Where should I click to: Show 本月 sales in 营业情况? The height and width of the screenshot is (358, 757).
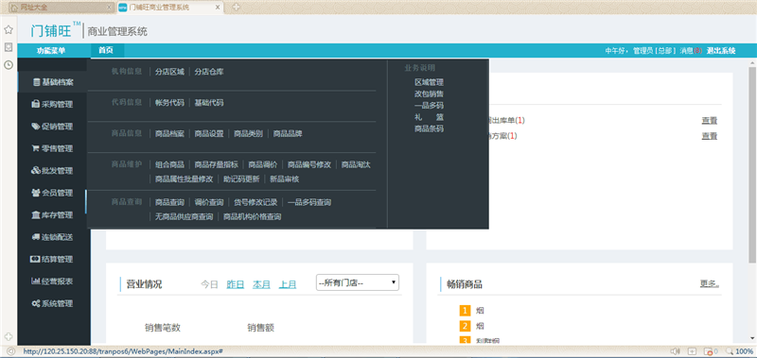click(x=261, y=284)
